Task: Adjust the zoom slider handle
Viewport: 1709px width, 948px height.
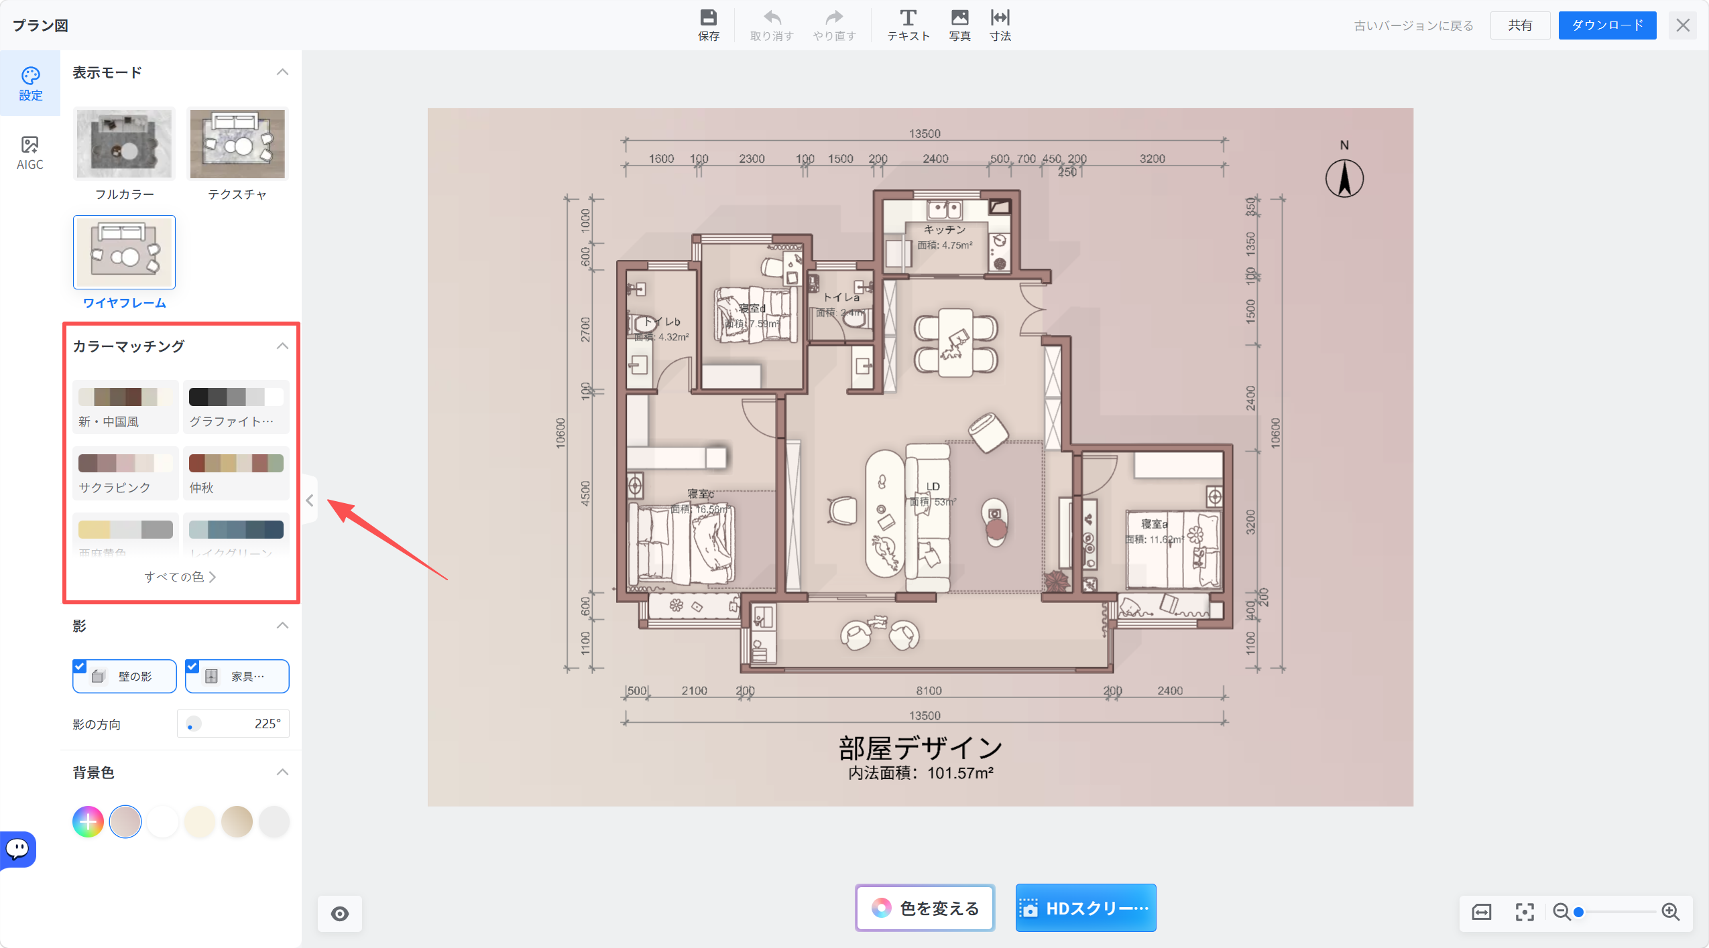Action: coord(1579,912)
